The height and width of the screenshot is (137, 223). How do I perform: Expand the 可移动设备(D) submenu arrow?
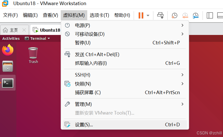tap(182, 34)
